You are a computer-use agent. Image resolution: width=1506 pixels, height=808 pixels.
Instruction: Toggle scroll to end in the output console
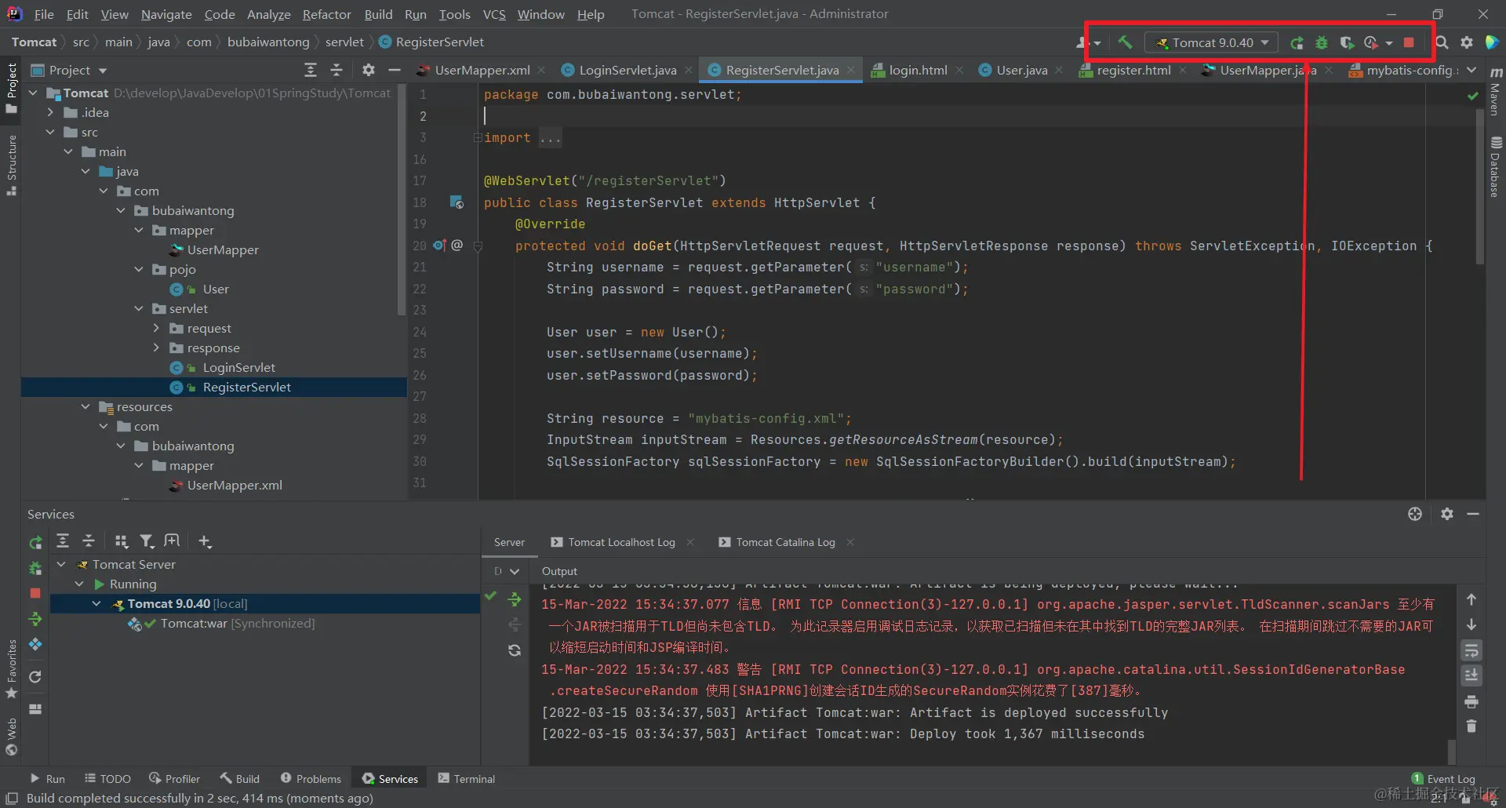[1471, 675]
